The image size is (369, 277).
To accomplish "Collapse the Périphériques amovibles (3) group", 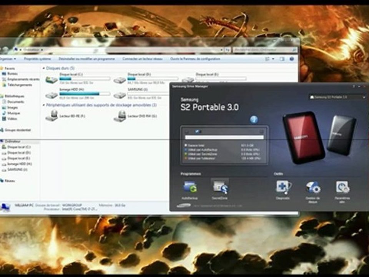I will tap(43, 105).
